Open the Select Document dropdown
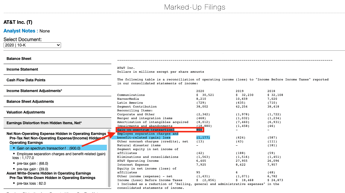This screenshot has height=193, width=345. 32,45
